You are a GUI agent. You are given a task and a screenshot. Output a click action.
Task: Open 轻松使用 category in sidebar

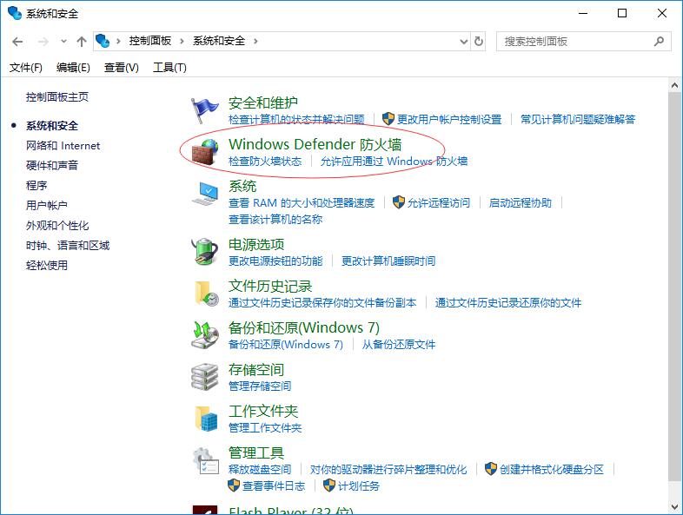(x=47, y=265)
